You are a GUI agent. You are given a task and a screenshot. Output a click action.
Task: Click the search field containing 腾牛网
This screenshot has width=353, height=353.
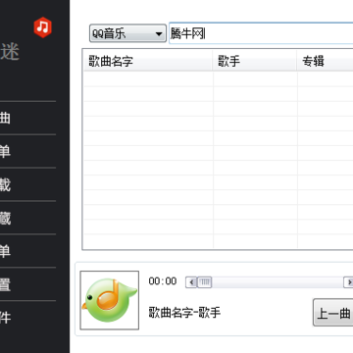pyautogui.click(x=261, y=33)
